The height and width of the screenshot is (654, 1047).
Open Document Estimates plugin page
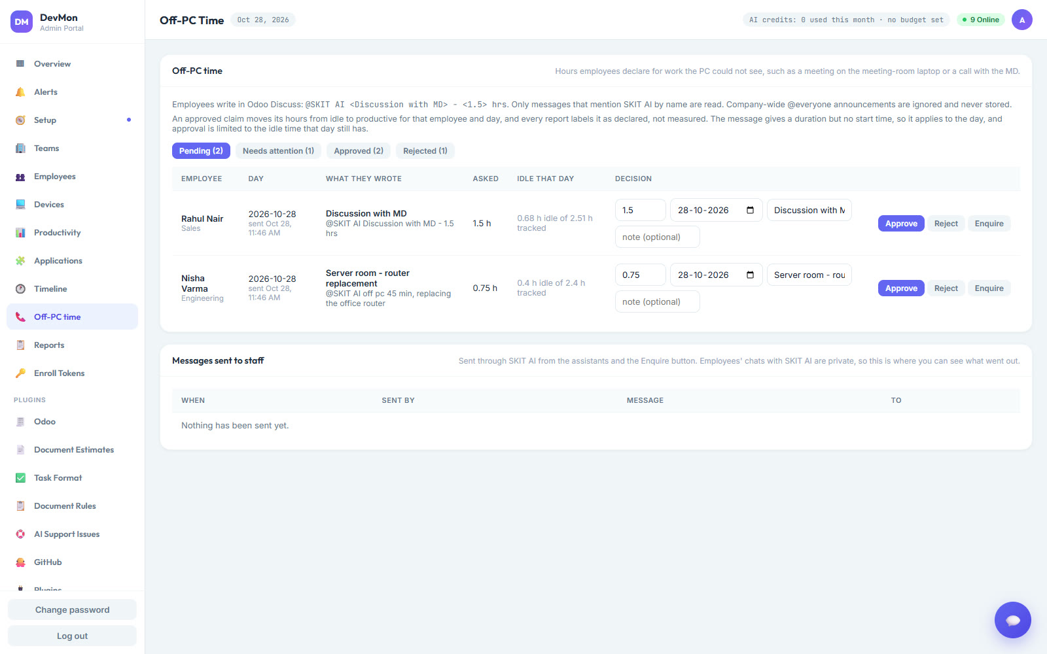(x=72, y=450)
